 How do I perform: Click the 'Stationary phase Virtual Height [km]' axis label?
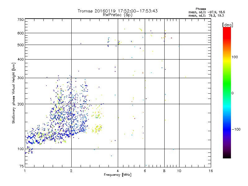(14, 93)
